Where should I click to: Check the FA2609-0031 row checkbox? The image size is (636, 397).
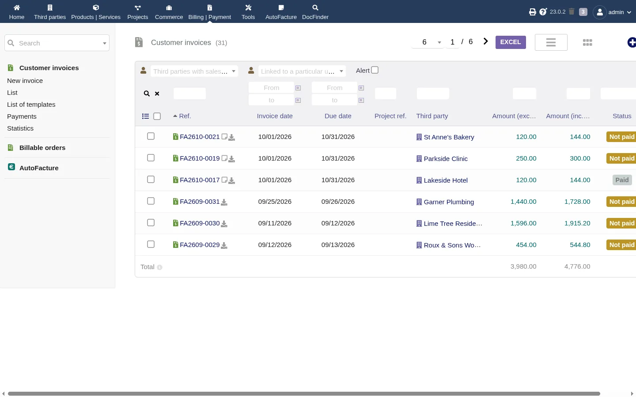[151, 201]
